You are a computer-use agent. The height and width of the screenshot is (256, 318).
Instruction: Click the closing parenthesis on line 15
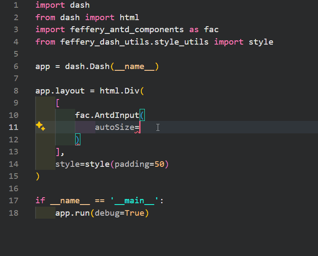tap(38, 177)
